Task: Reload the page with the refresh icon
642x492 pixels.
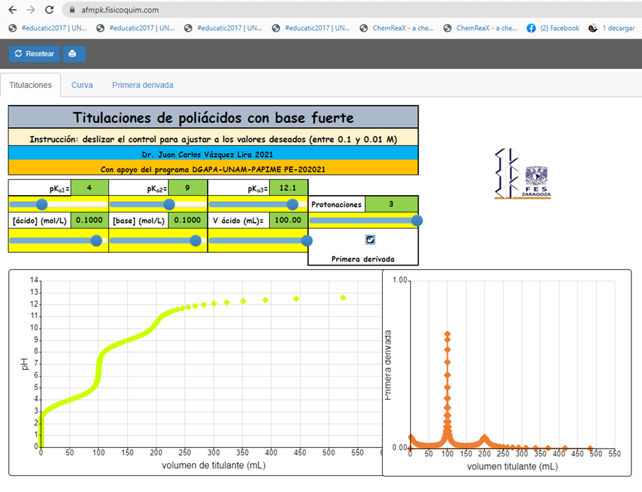Action: tap(49, 10)
